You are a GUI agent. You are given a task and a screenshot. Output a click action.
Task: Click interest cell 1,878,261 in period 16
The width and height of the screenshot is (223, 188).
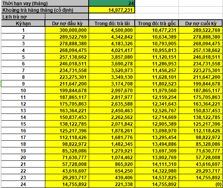[x=112, y=130]
